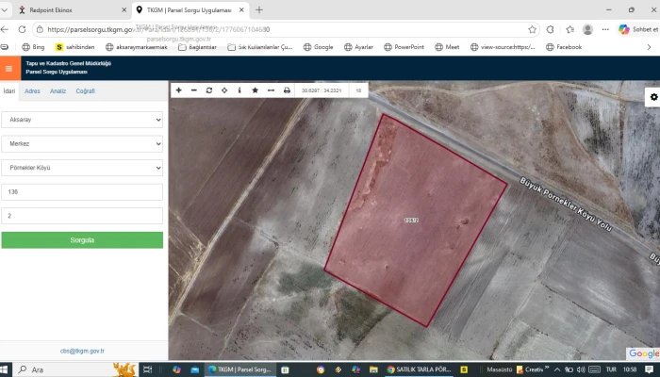Print the map with printer icon

[287, 90]
